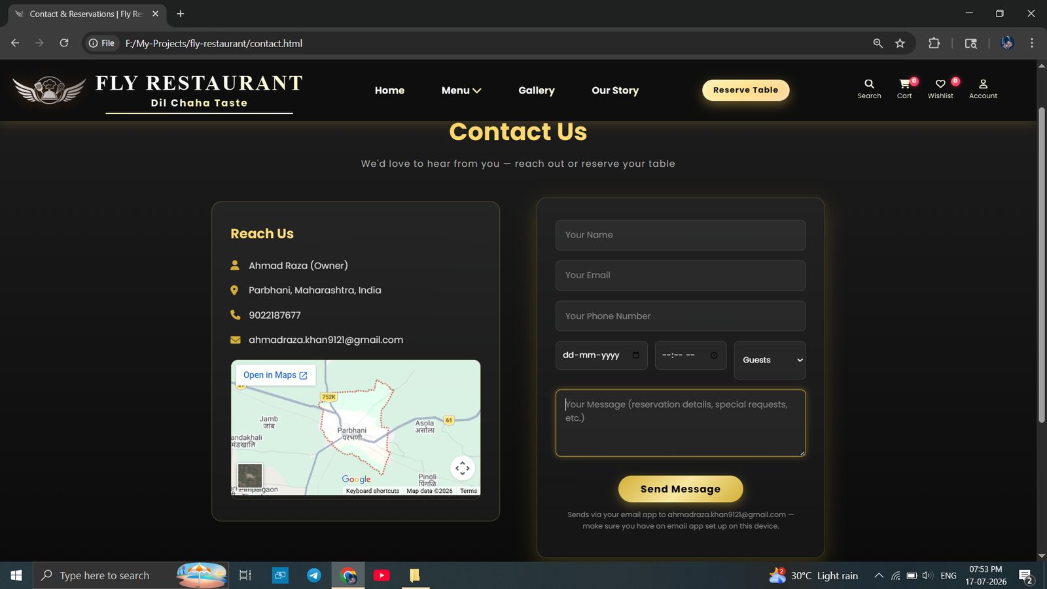Open Telegram from the taskbar

[x=314, y=575]
